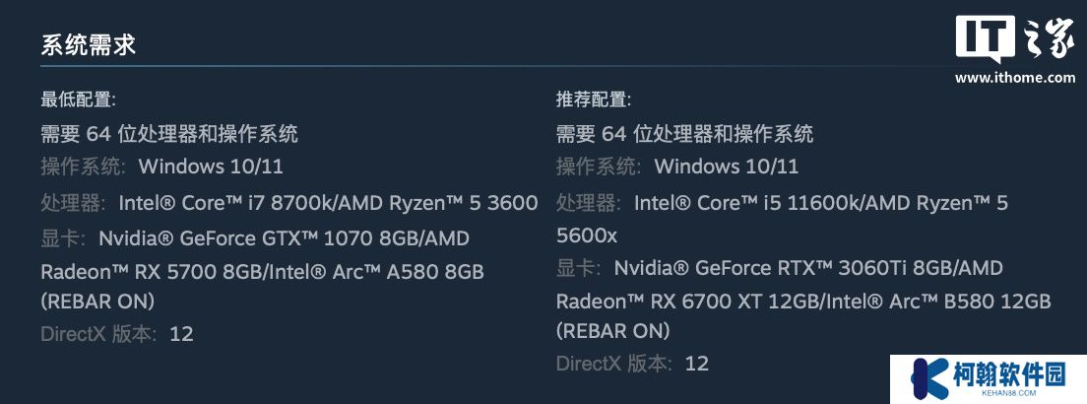
Task: Click the 推荐配置 column label
Action: [594, 100]
